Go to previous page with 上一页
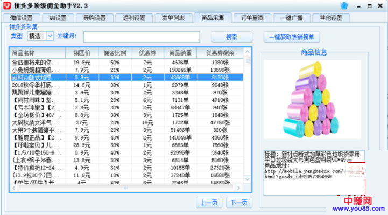The image size is (388, 215). point(209,203)
